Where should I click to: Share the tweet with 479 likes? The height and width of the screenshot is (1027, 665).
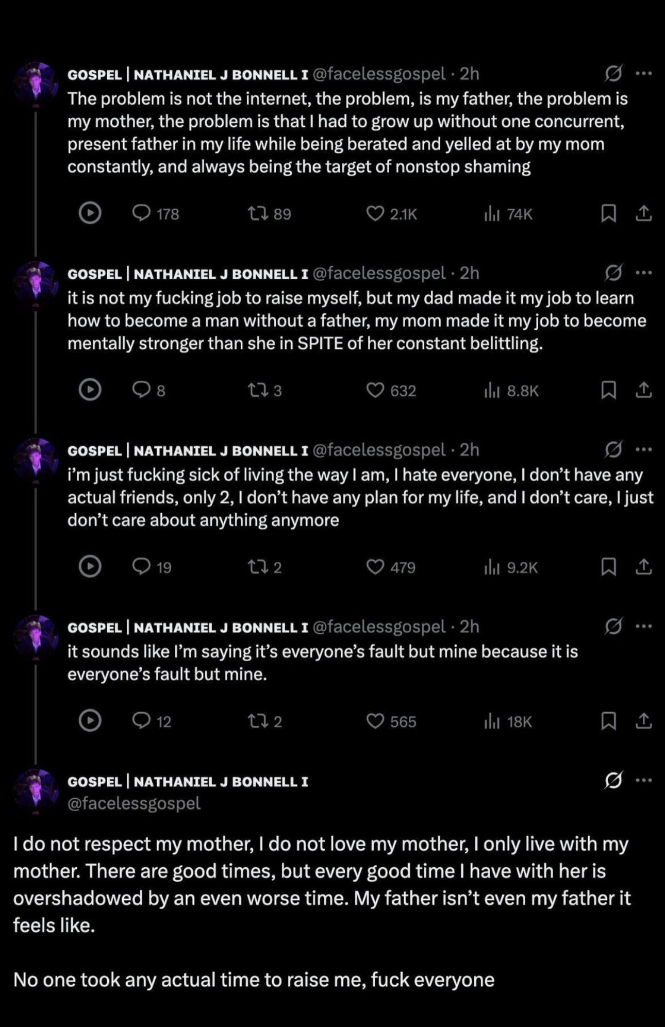tap(643, 567)
